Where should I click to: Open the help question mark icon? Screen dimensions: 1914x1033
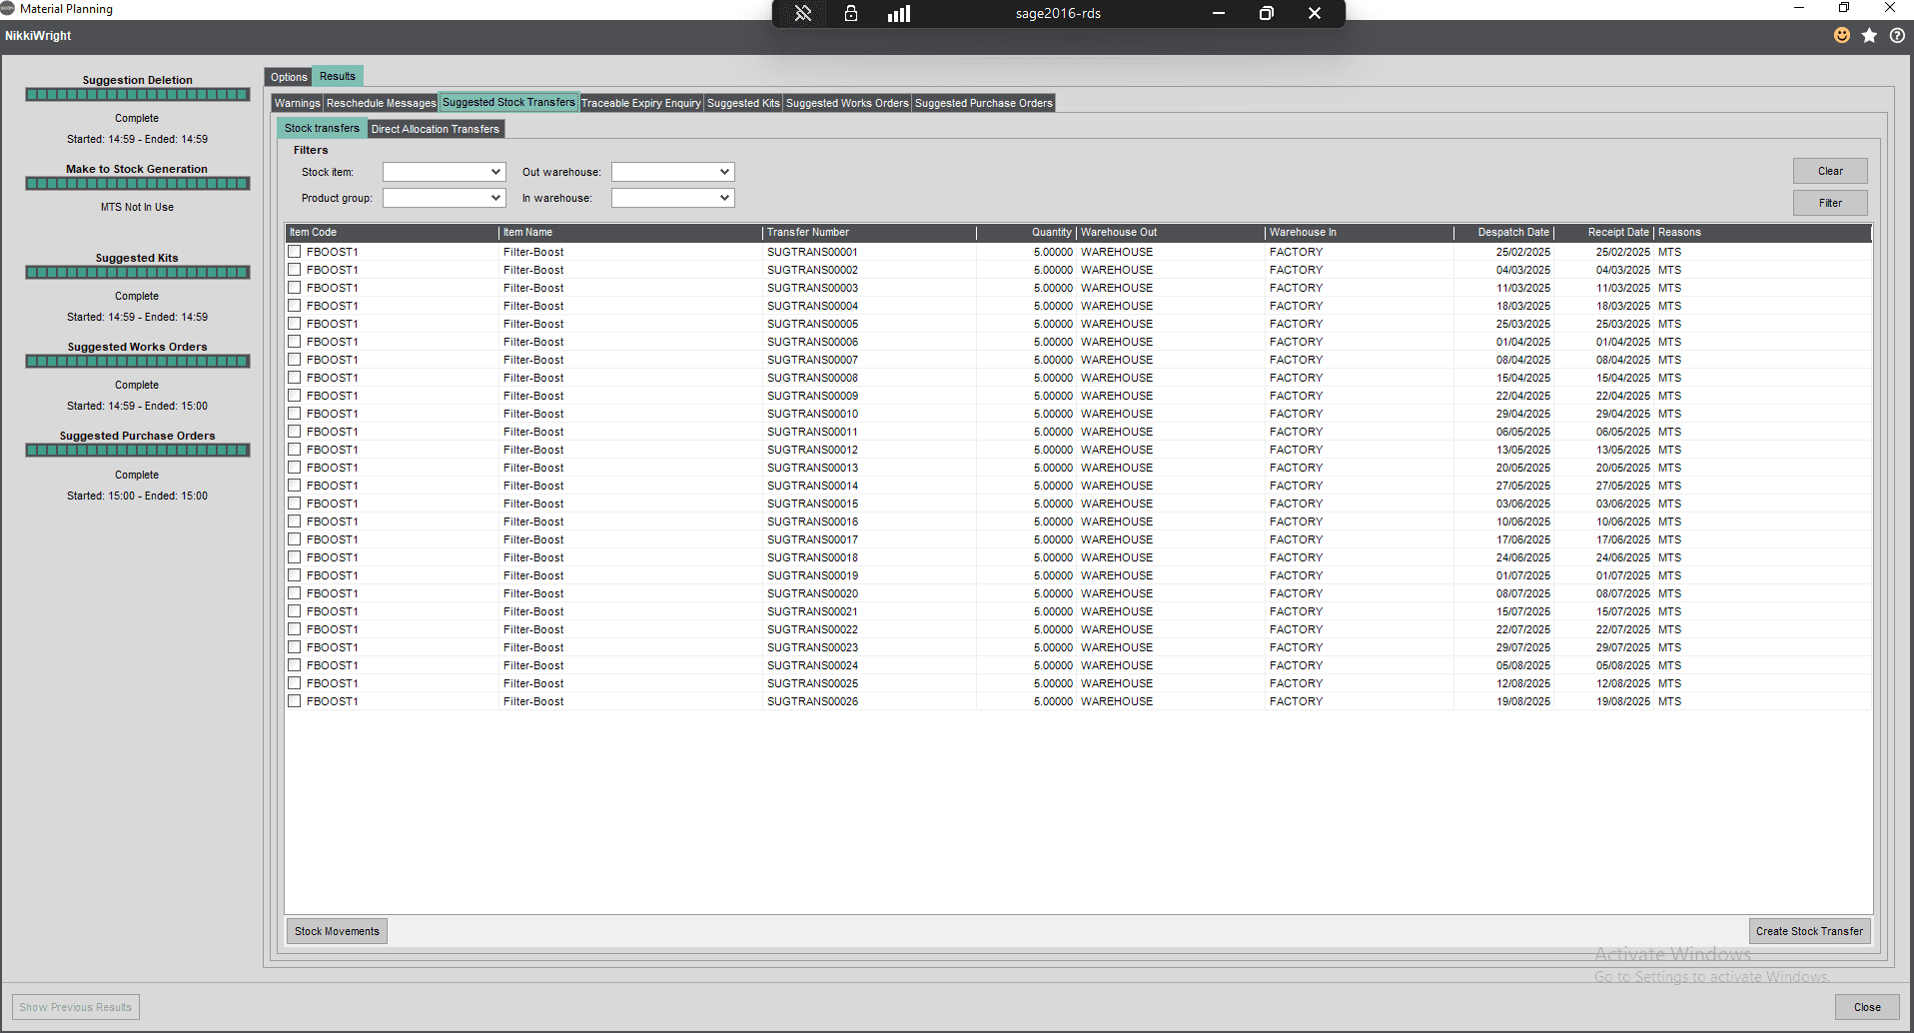[1897, 35]
